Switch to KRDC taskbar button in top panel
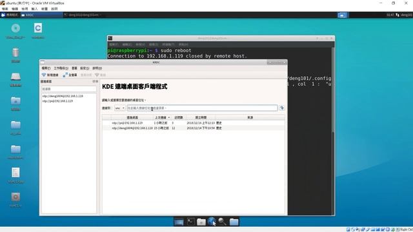 tap(41, 15)
